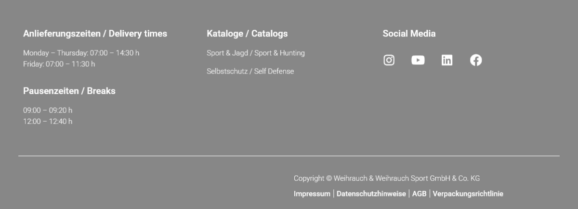Visit the LinkedIn page icon
This screenshot has width=578, height=209.
pos(447,60)
